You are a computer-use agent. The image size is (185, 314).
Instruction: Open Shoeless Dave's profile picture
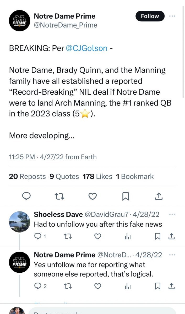19,222
